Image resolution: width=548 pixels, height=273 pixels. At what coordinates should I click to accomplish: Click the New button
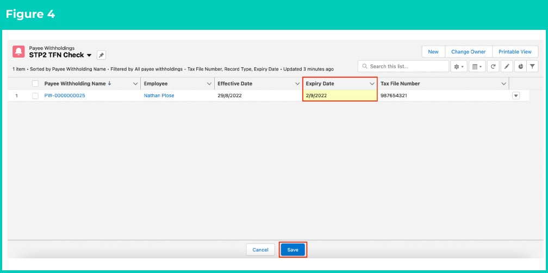[433, 52]
